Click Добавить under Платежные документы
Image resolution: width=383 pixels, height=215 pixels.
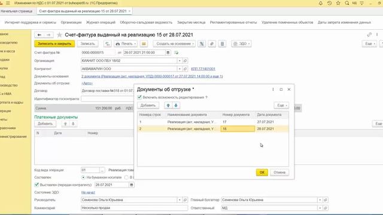[45, 124]
